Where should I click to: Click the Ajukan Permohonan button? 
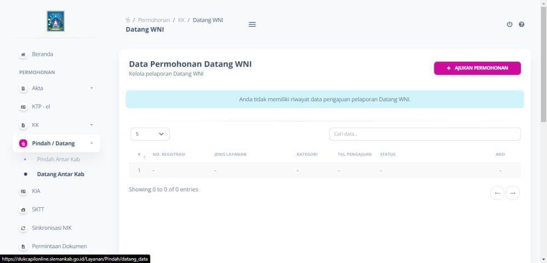477,68
